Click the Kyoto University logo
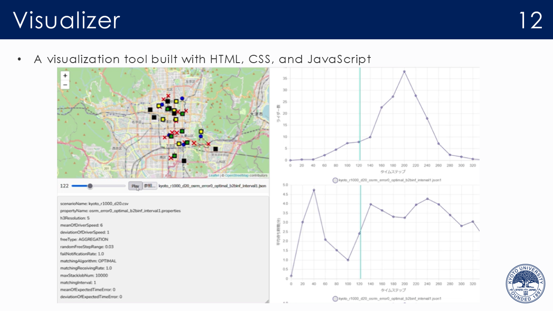The image size is (553, 311). point(525,283)
